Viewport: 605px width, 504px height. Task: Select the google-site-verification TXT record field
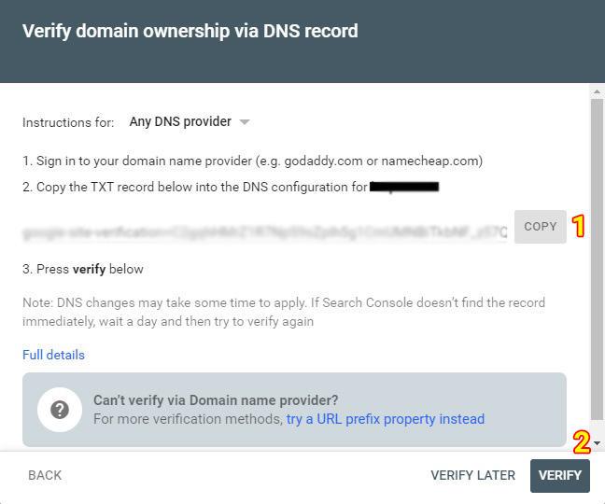click(264, 229)
